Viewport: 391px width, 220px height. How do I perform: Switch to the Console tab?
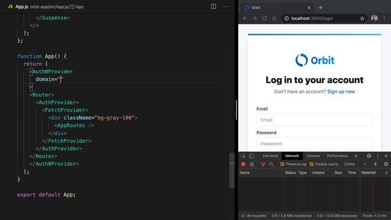(313, 156)
